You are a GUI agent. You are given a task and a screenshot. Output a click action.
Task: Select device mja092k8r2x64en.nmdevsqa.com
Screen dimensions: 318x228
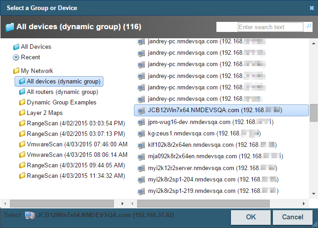click(x=215, y=156)
